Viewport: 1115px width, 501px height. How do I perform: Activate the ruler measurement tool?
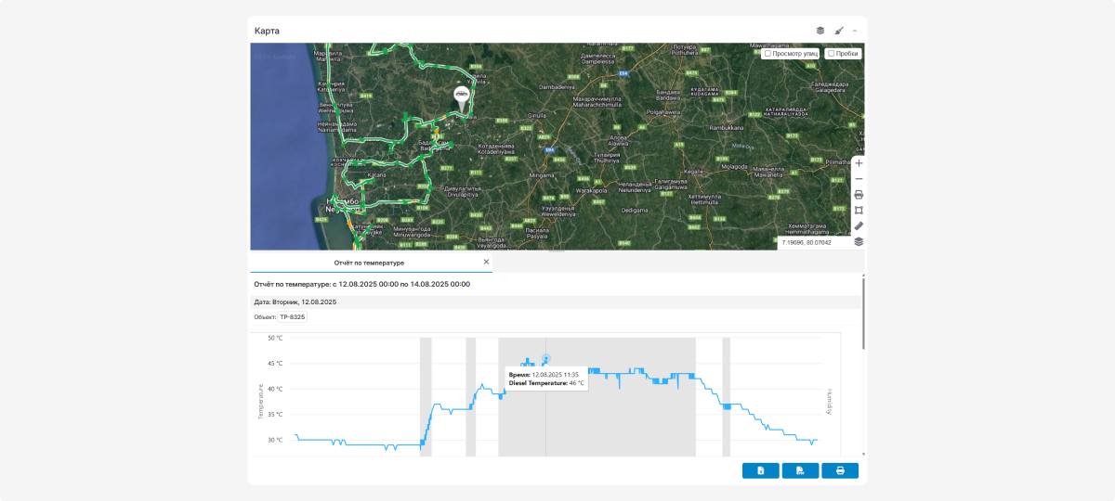click(859, 225)
